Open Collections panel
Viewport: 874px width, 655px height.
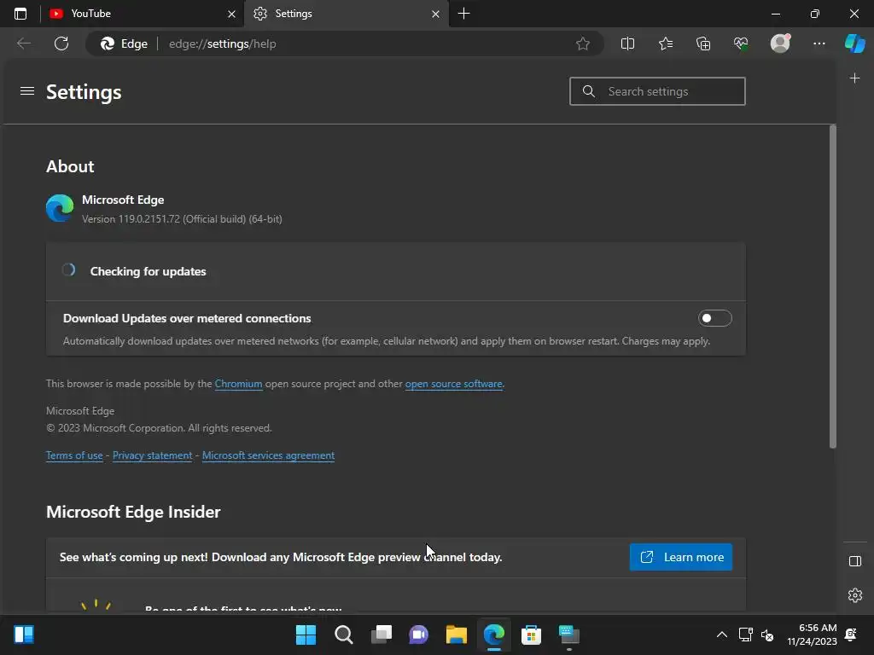pos(703,43)
